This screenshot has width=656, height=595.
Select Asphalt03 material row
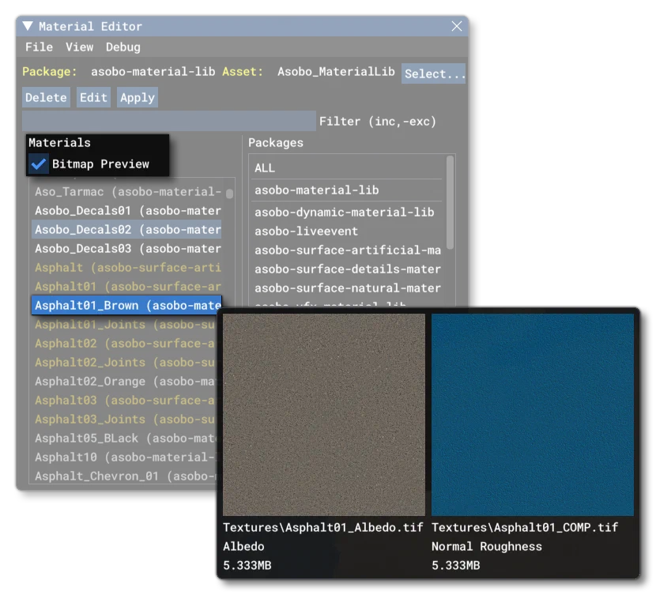click(124, 400)
